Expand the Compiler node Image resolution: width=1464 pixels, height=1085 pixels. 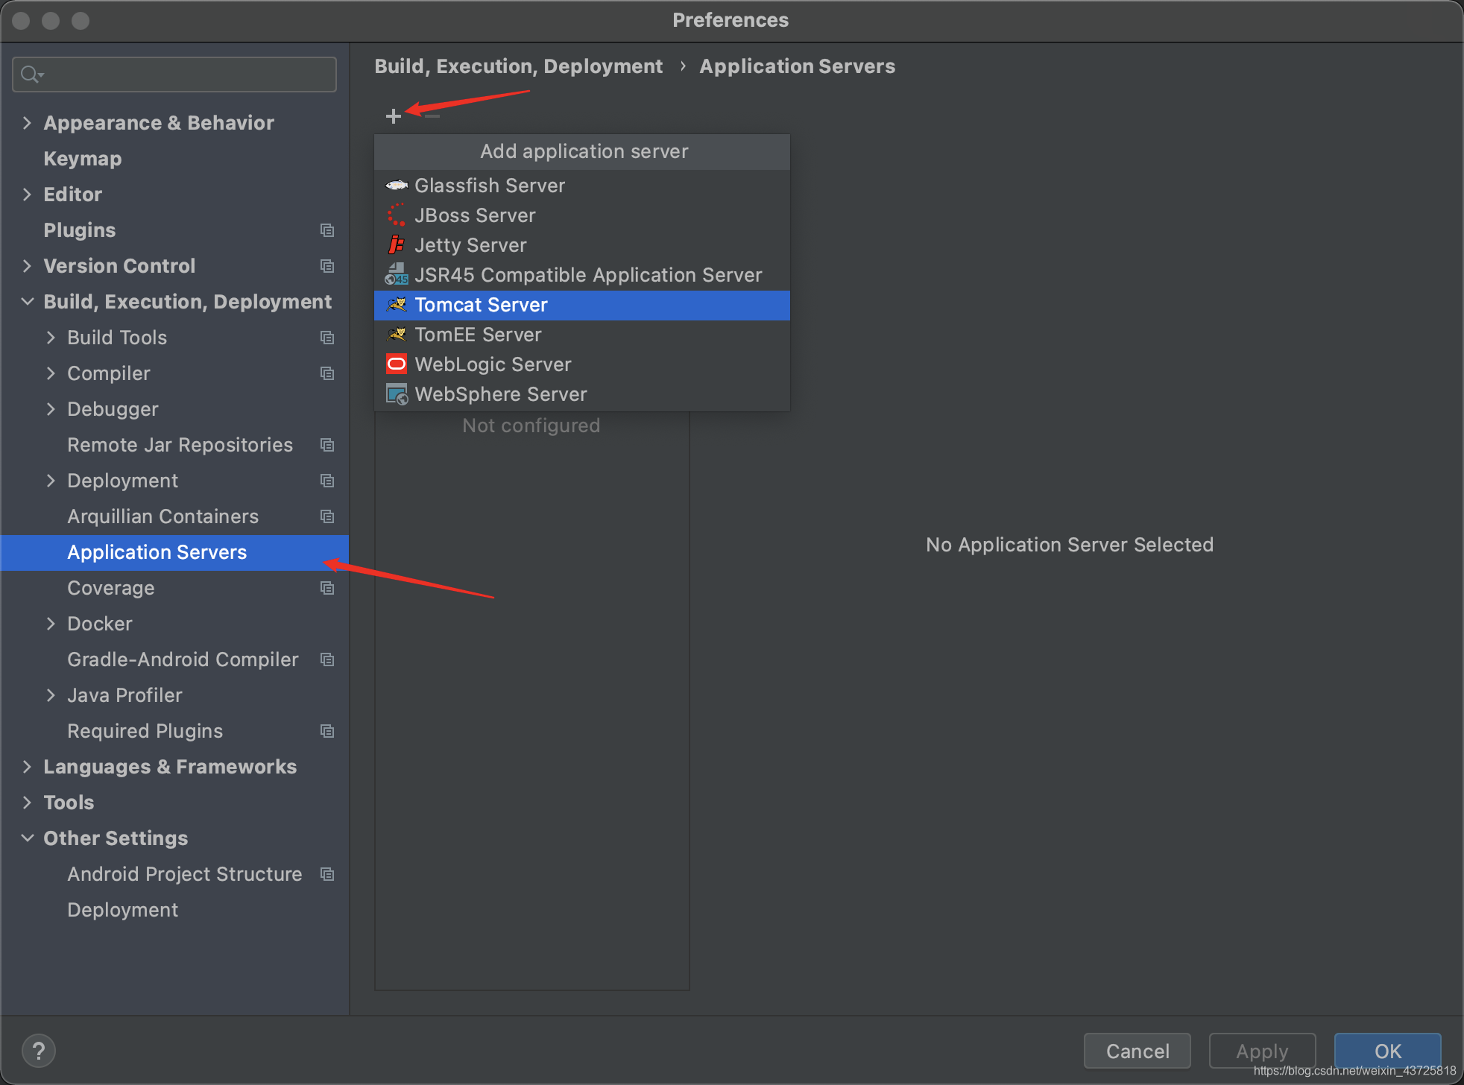pos(51,373)
